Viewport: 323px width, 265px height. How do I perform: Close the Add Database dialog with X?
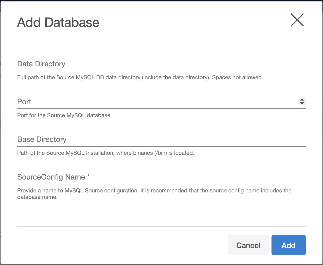(297, 20)
